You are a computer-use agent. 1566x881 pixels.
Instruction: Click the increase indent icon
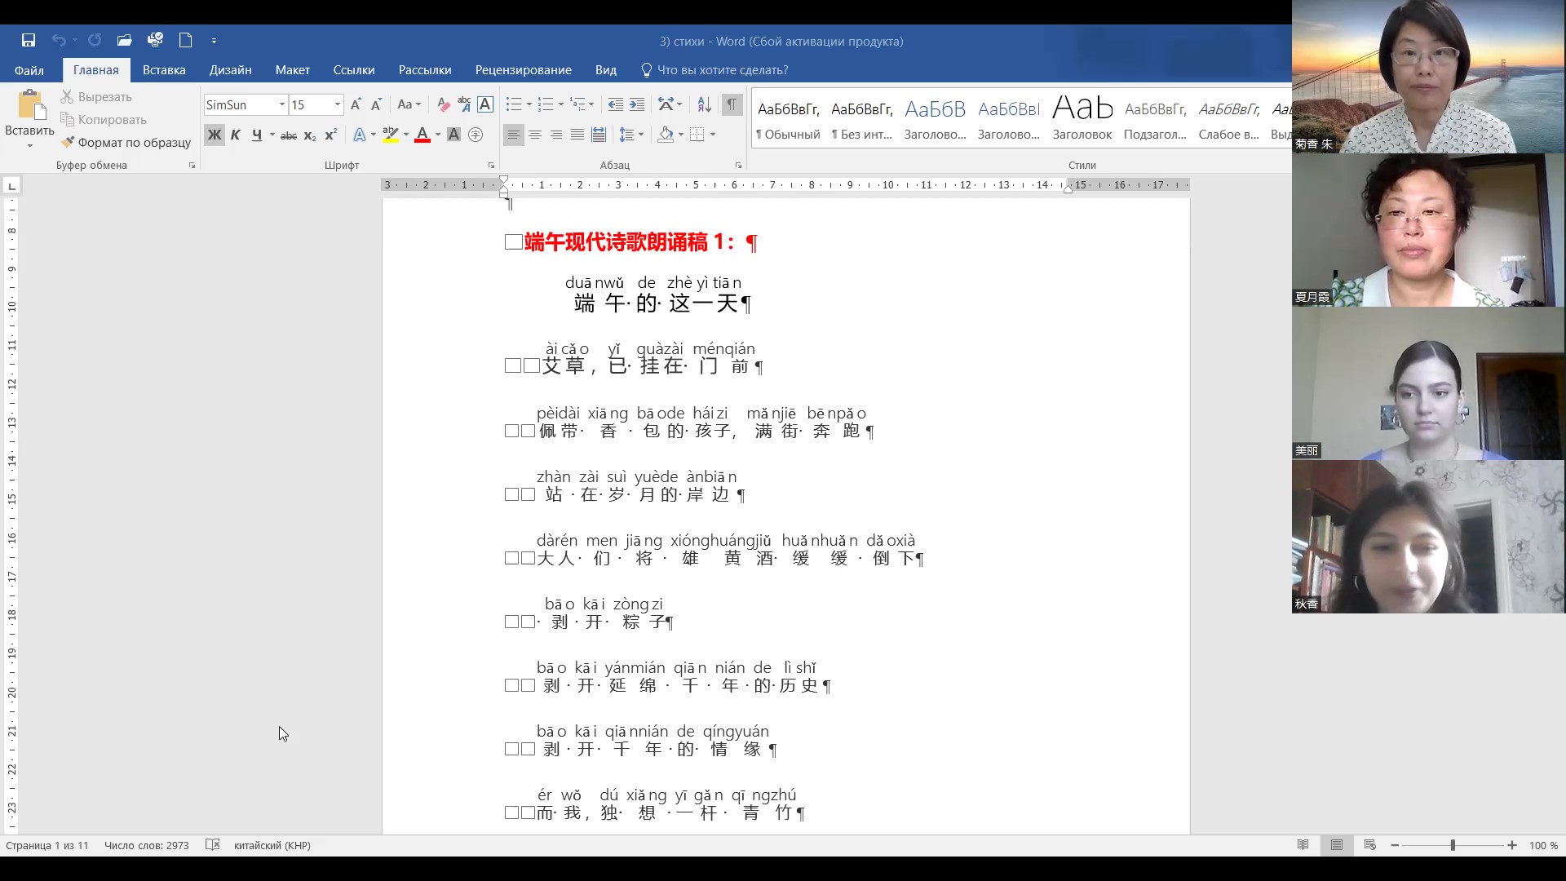[x=637, y=104]
